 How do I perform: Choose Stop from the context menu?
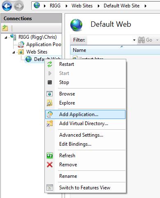pos(85,82)
